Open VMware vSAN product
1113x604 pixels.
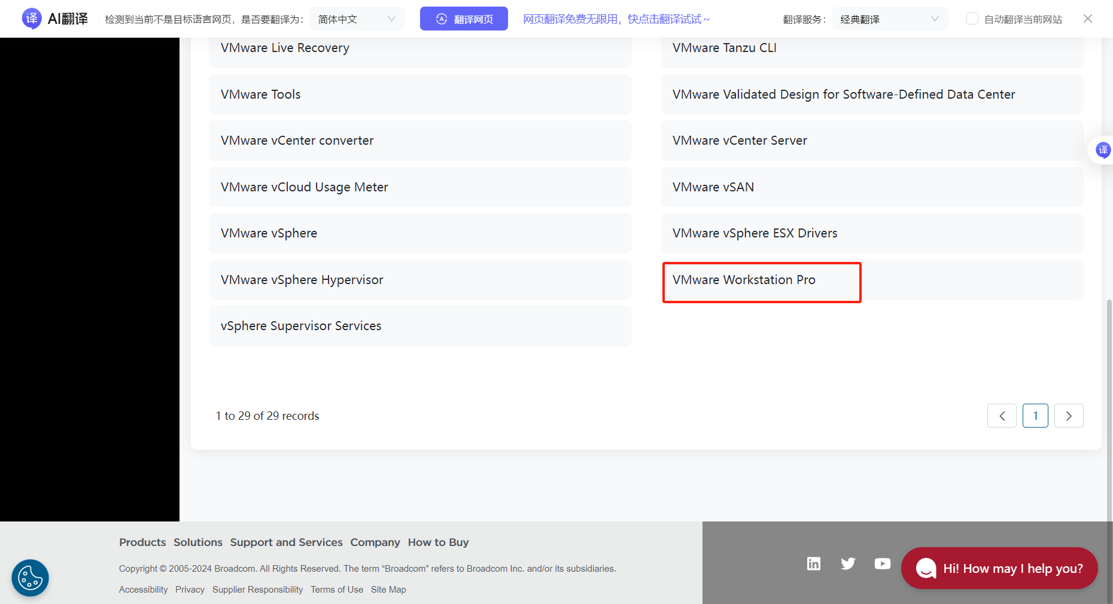(872, 187)
